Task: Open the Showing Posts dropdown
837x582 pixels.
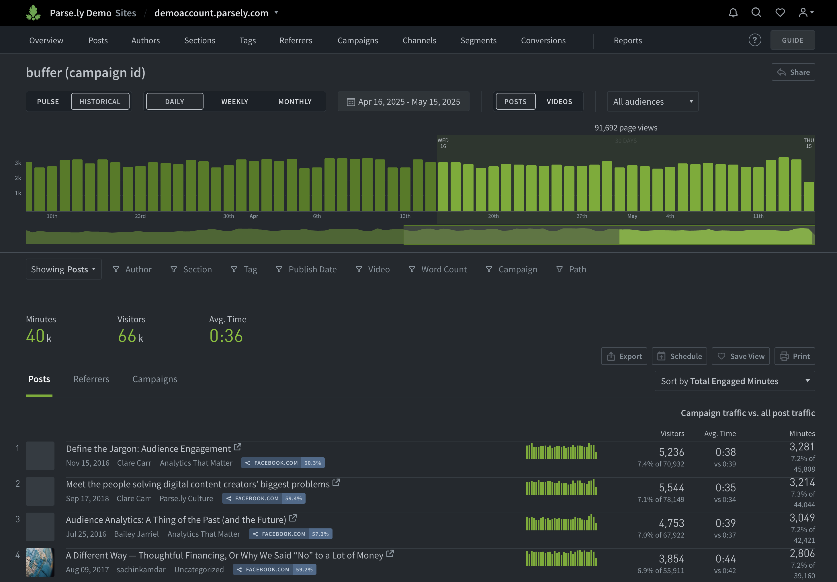Action: click(63, 269)
